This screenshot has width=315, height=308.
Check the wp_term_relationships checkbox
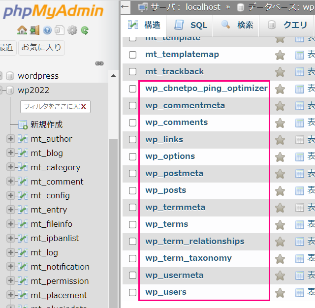click(x=132, y=242)
